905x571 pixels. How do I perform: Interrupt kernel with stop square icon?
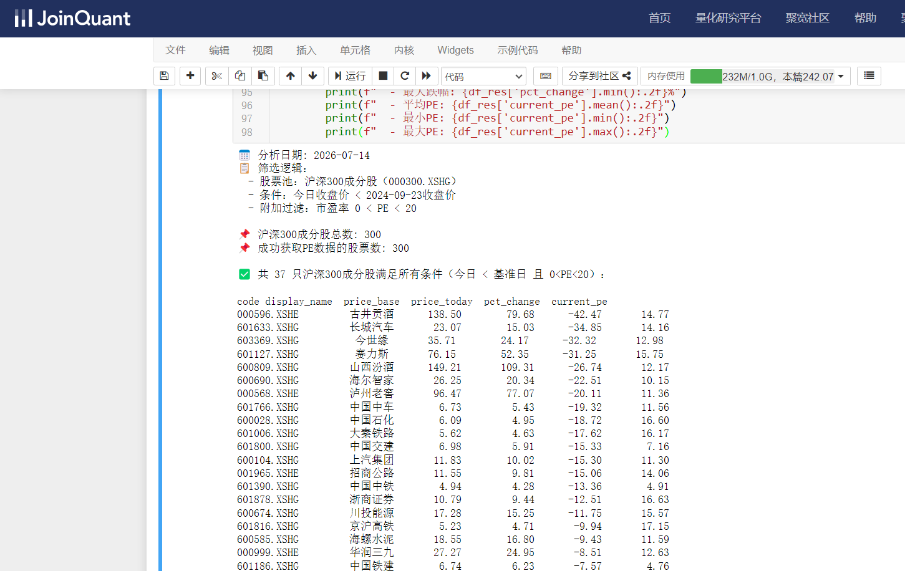[383, 75]
